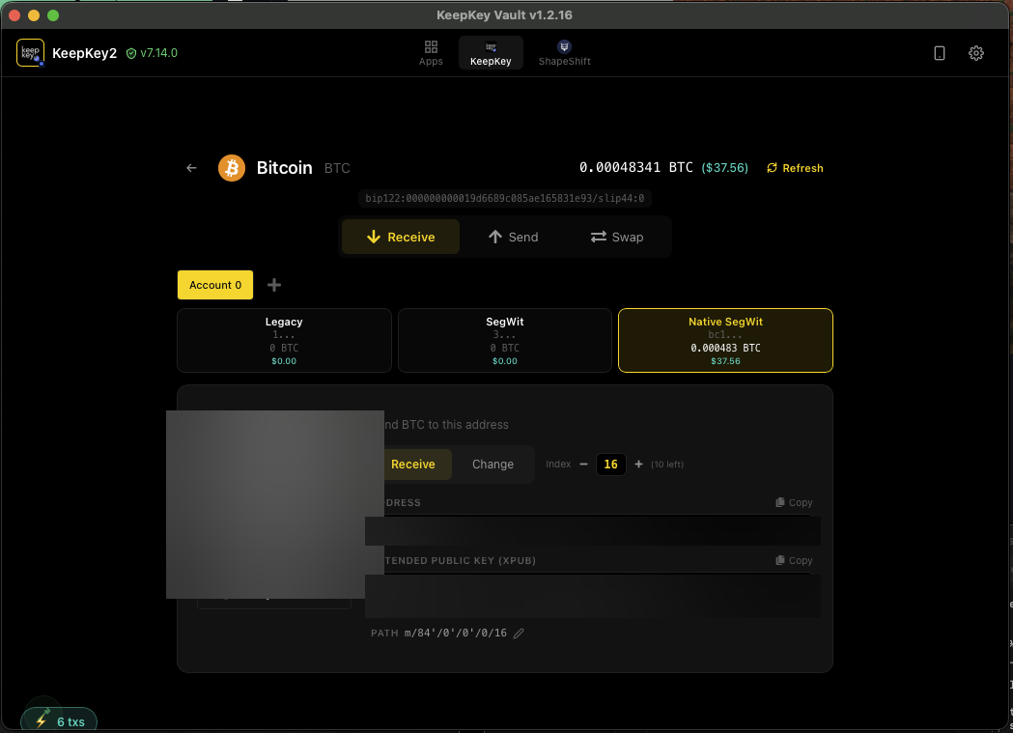Go back with the left arrow
Viewport: 1013px width, 733px height.
point(191,168)
